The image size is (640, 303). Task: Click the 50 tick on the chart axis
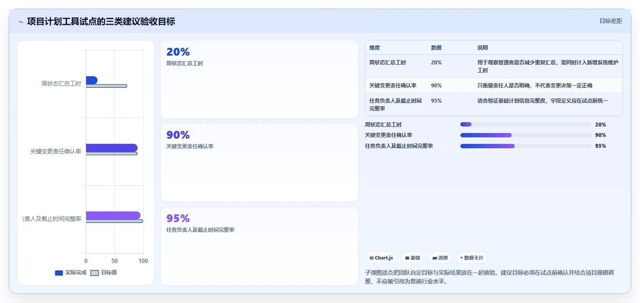point(114,261)
